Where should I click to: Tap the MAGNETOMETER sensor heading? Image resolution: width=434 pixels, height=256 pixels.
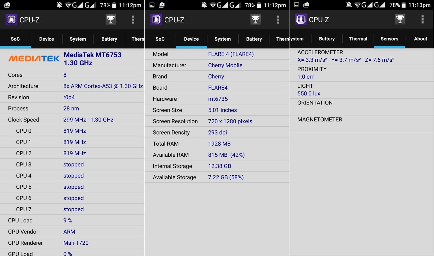[x=320, y=120]
